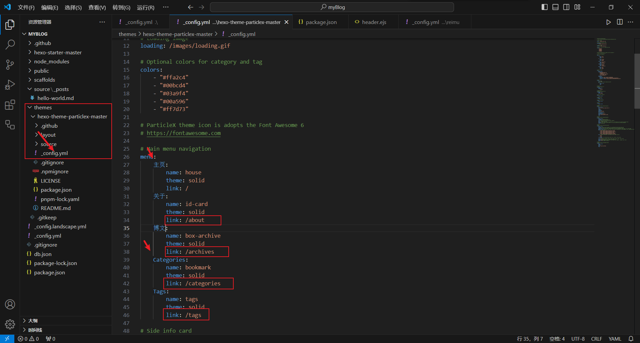Switch to the package.json tab

(321, 22)
